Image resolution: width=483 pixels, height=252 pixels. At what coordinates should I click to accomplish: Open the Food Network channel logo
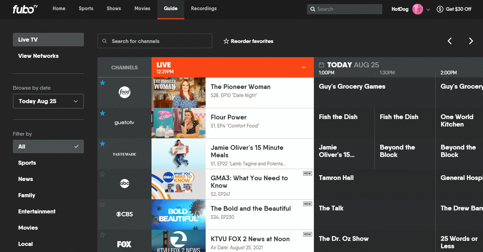[124, 92]
